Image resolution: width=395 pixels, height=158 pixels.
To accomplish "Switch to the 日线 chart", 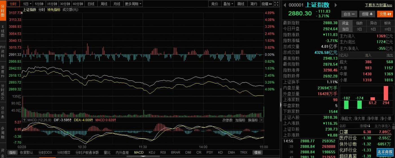I will tap(91, 4).
